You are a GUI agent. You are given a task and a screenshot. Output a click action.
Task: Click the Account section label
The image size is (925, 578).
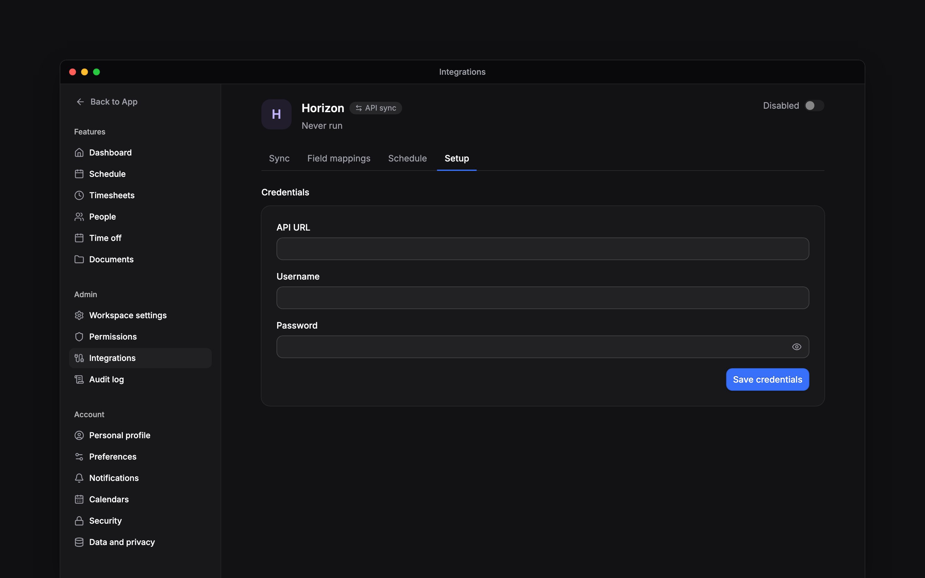89,415
